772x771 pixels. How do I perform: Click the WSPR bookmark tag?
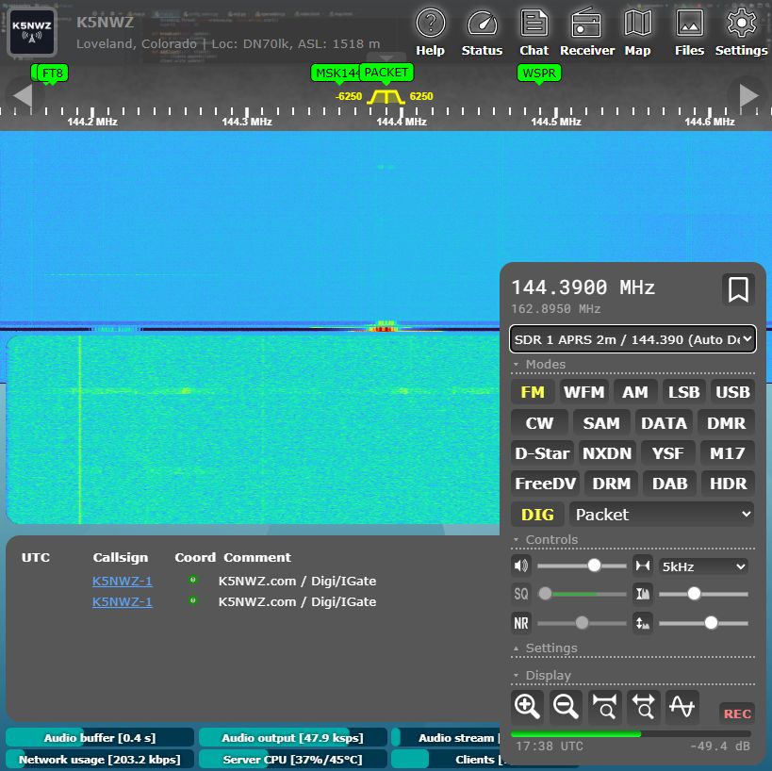click(x=539, y=74)
